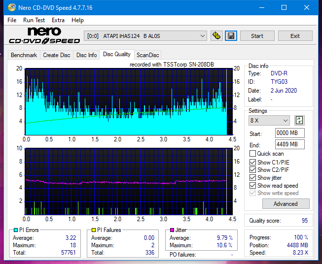Click the Nero disc app icon in title bar
This screenshot has height=264, width=322.
point(12,7)
